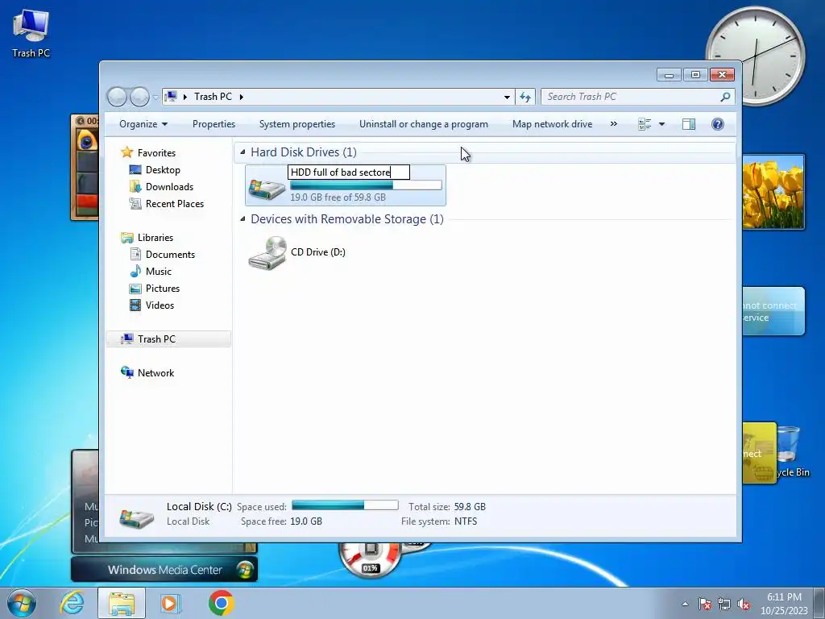This screenshot has width=825, height=619.
Task: Click the analog clock gadget
Action: click(756, 56)
